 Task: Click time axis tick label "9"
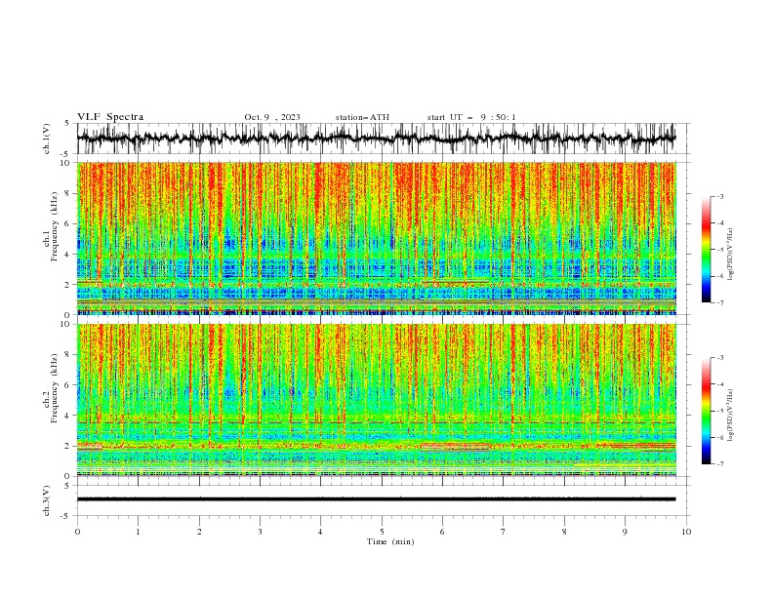point(625,532)
